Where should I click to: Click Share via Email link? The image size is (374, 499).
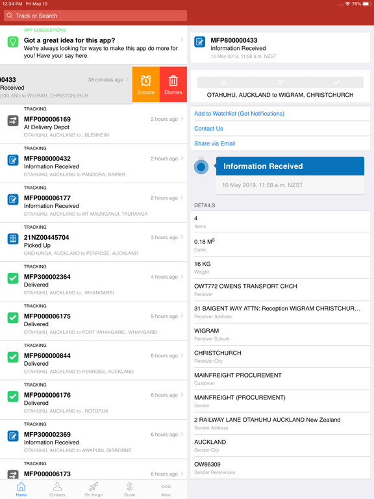coord(215,144)
